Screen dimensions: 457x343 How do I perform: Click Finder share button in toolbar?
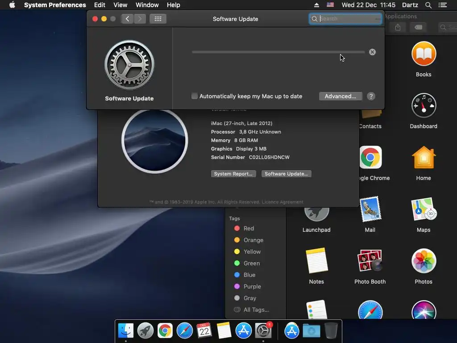[x=398, y=27]
